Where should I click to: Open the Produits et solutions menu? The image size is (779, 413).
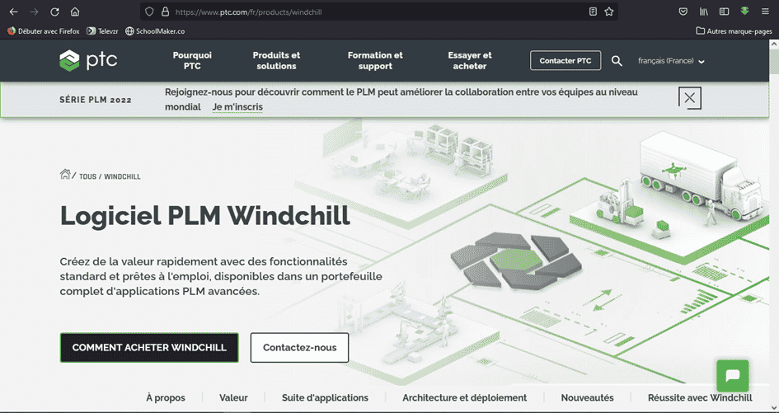pyautogui.click(x=276, y=61)
